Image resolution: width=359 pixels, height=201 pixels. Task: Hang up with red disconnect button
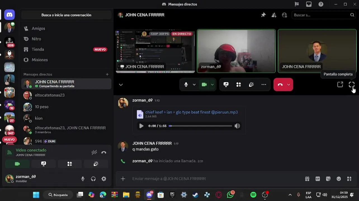tap(280, 85)
